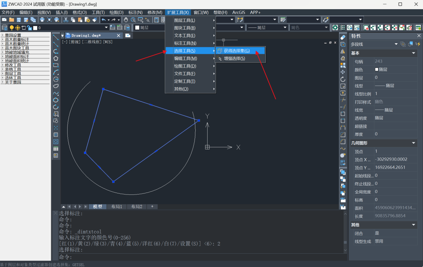Open the 文件(F) menu
The height and width of the screenshot is (267, 423).
pos(8,12)
